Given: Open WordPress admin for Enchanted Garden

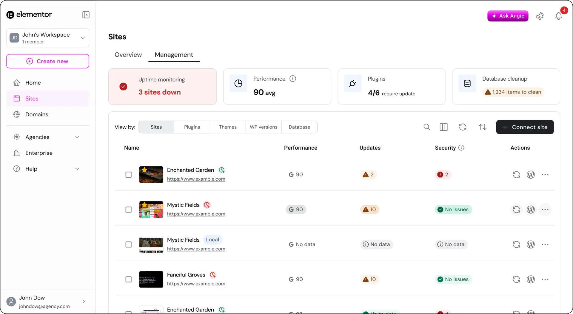Looking at the screenshot, I should coord(531,175).
